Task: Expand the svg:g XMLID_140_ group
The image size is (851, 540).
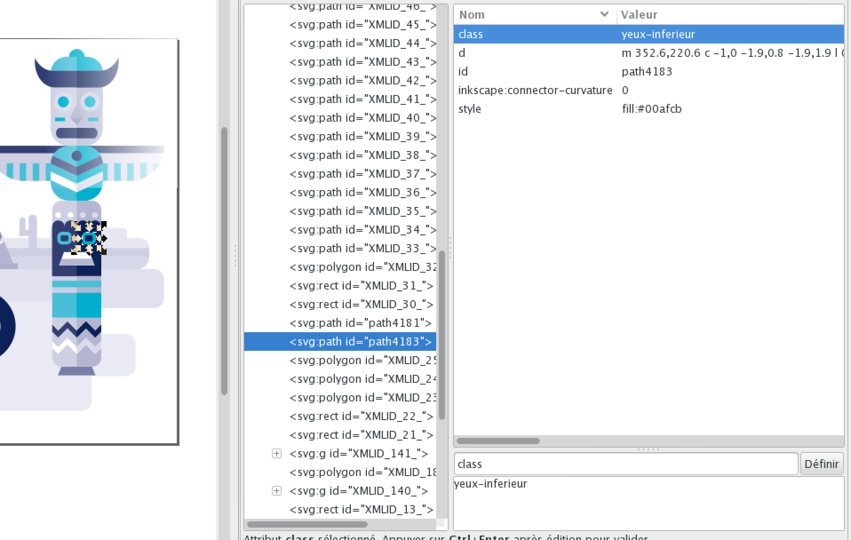Action: [277, 491]
